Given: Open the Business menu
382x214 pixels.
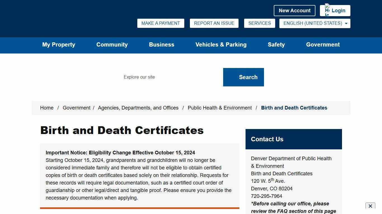Looking at the screenshot, I should (x=161, y=45).
